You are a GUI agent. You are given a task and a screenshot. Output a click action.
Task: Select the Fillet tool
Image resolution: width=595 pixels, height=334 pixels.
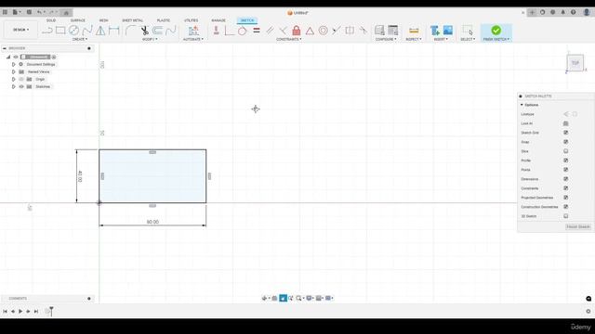pos(130,31)
